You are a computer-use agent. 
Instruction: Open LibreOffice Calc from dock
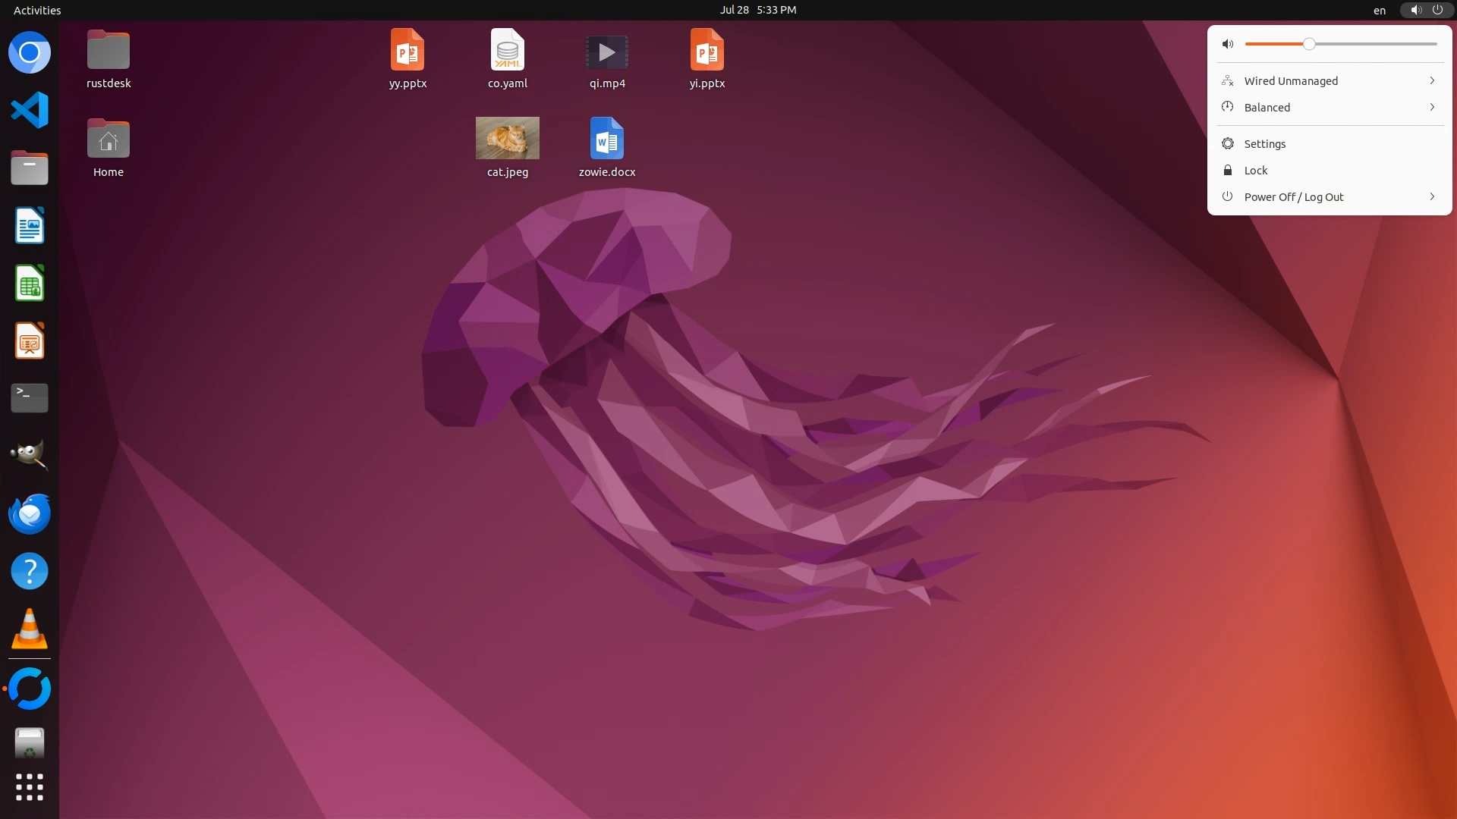coord(30,283)
